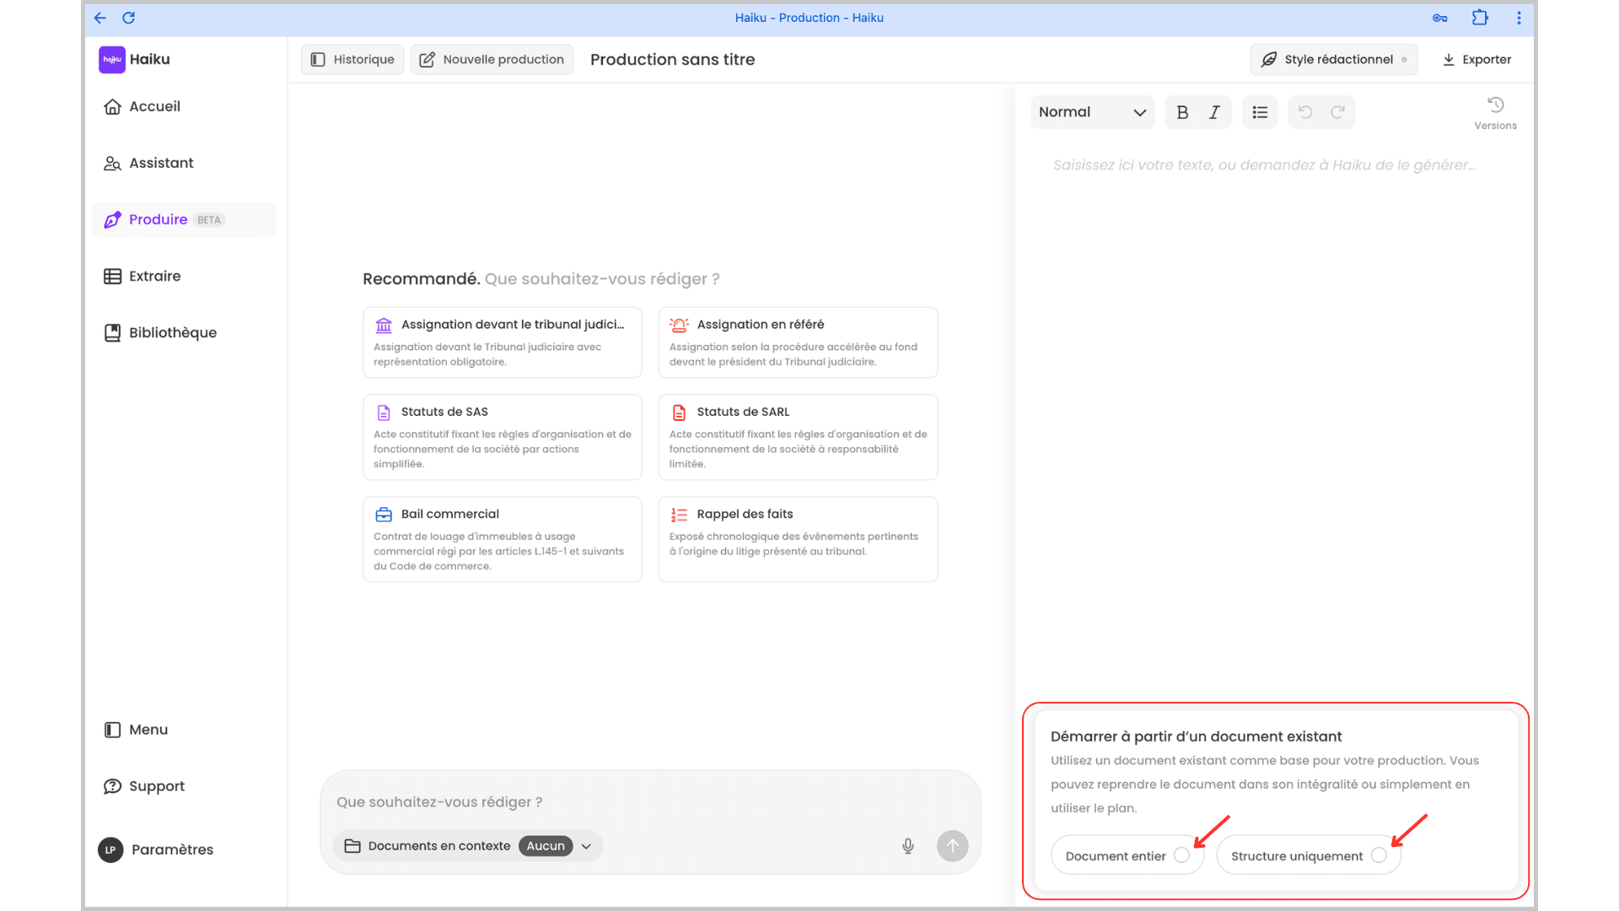The image size is (1619, 911).
Task: Click the undo arrow in the editor toolbar
Action: (x=1305, y=112)
